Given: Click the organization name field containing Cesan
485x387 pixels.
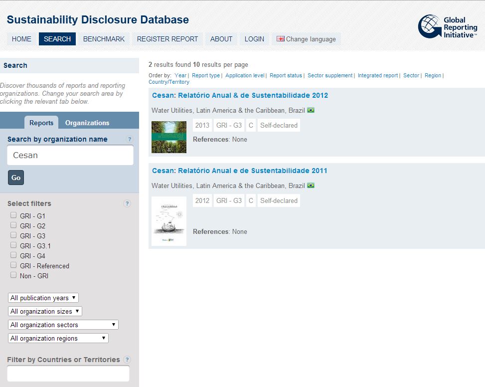Looking at the screenshot, I should [70, 155].
